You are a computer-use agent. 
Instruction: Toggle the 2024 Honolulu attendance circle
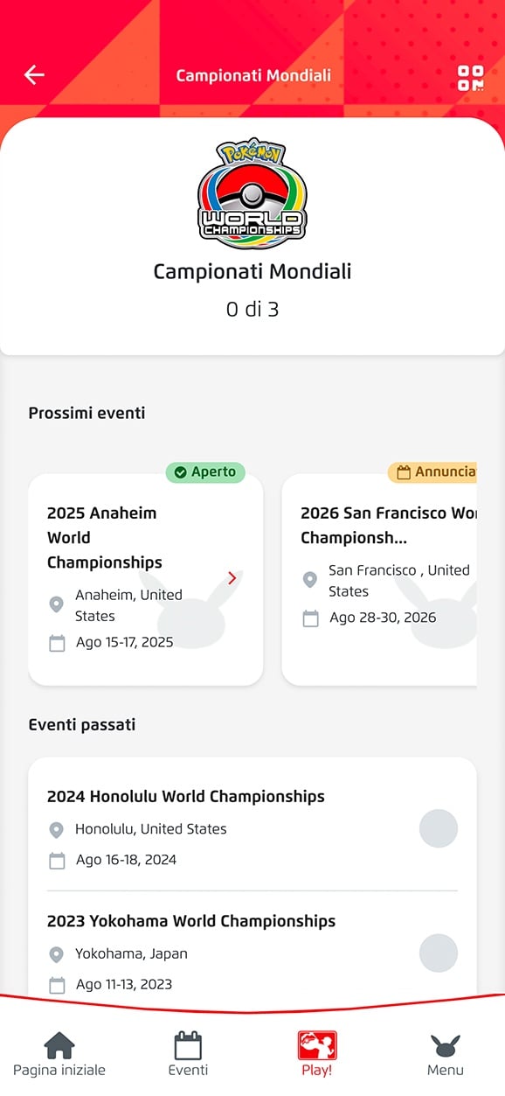[x=439, y=828]
